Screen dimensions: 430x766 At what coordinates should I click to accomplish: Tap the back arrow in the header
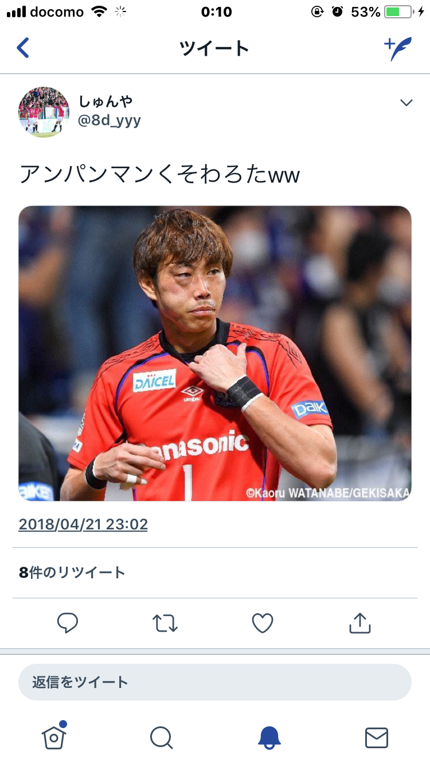(23, 48)
